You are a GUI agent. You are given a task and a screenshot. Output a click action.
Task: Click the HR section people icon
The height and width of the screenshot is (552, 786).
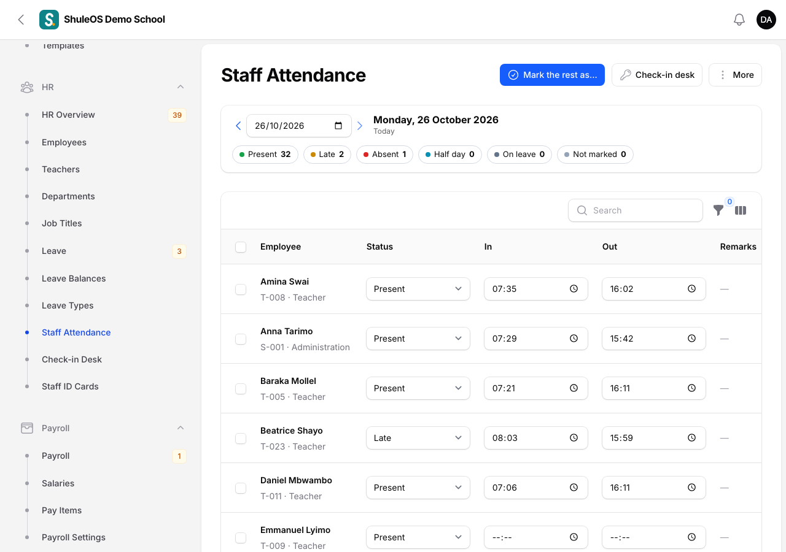(27, 87)
